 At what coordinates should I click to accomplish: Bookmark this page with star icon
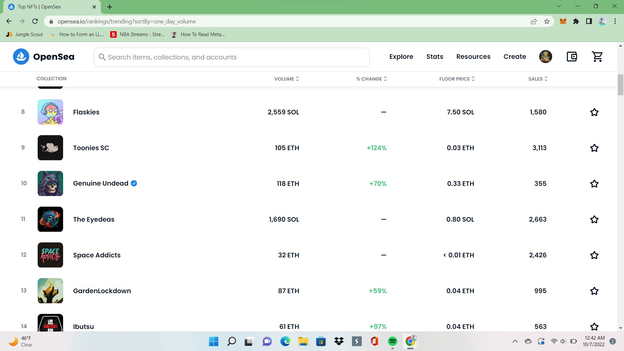pyautogui.click(x=547, y=21)
